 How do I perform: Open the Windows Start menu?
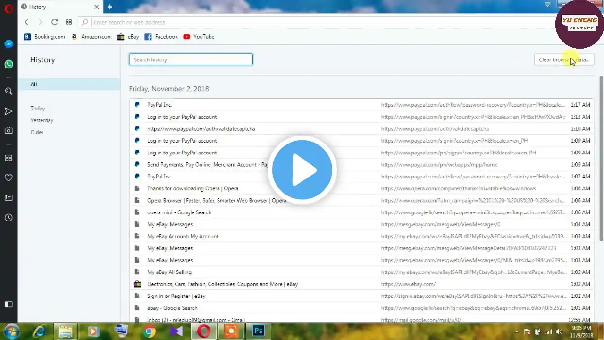click(x=11, y=331)
